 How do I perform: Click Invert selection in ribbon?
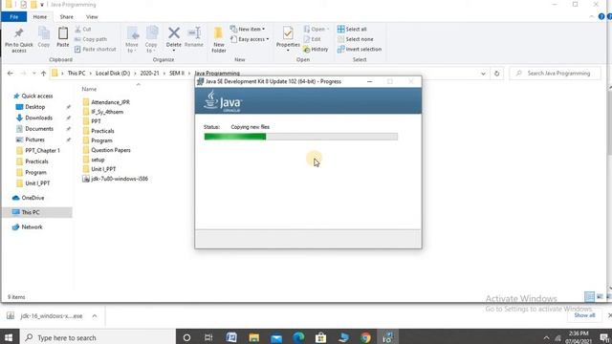click(360, 49)
